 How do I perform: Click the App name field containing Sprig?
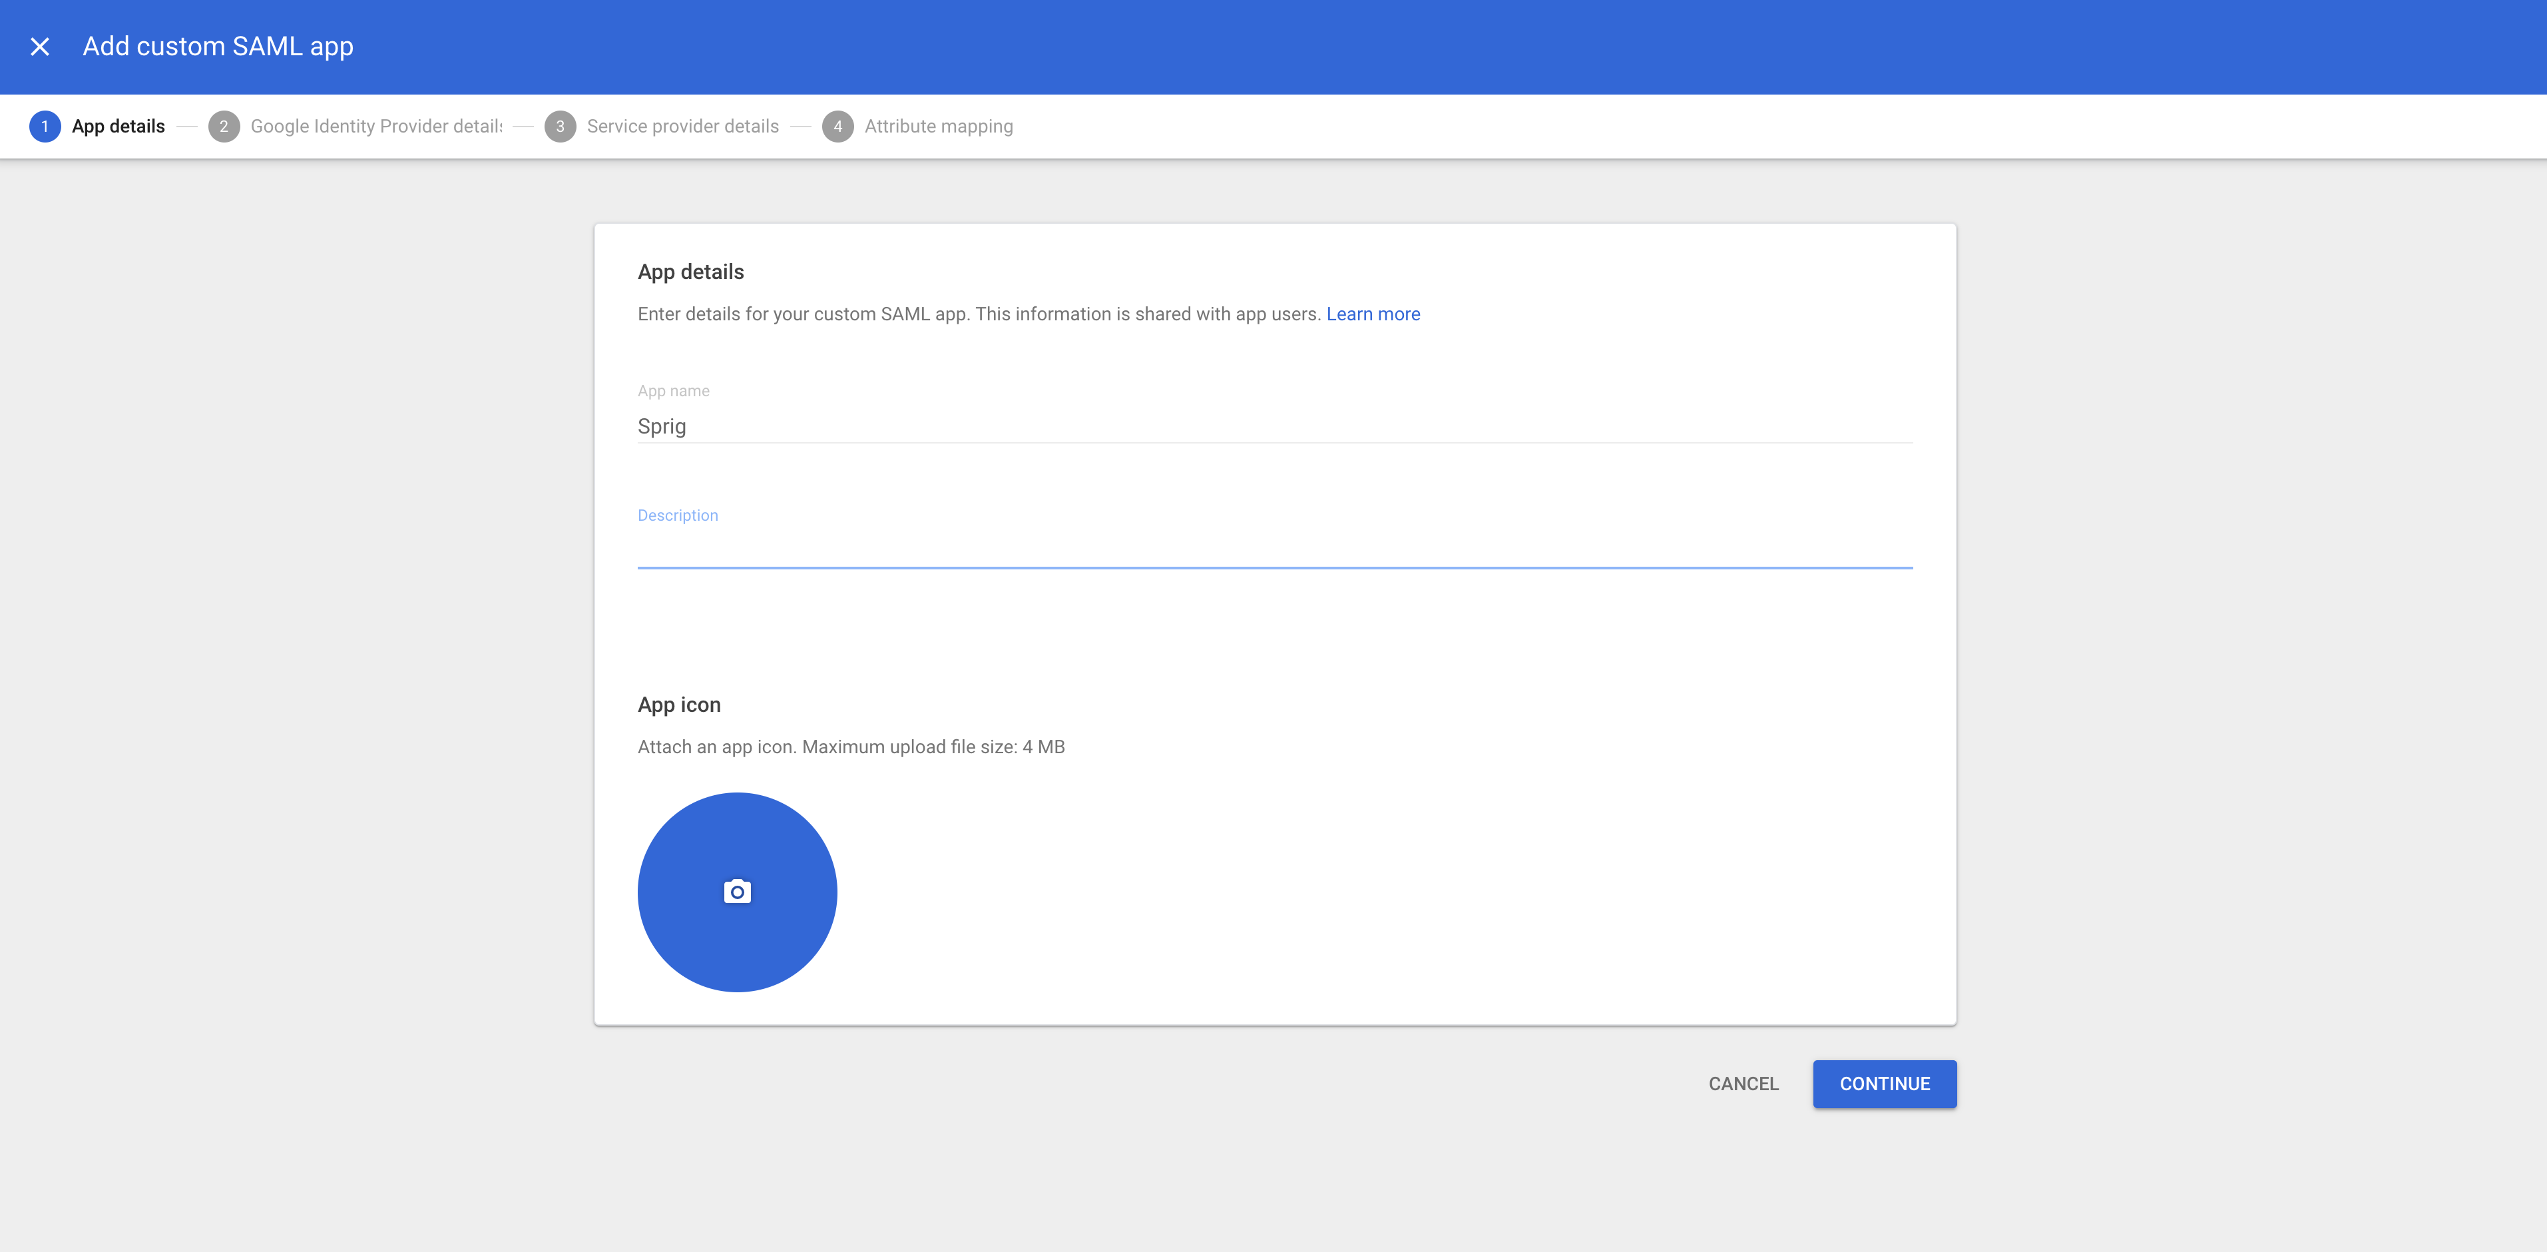1273,426
